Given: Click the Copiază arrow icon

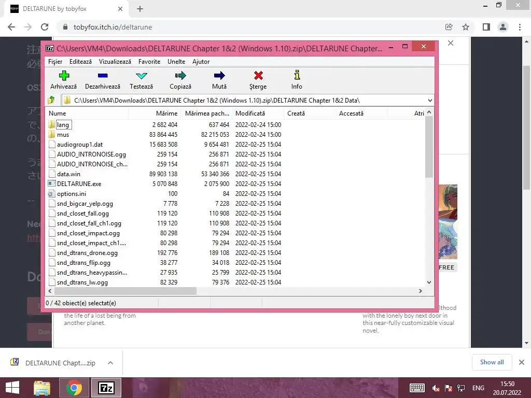Looking at the screenshot, I should coord(180,75).
